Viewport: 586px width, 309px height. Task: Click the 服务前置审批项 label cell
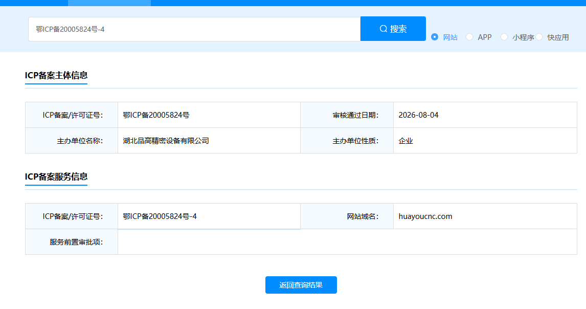(72, 242)
